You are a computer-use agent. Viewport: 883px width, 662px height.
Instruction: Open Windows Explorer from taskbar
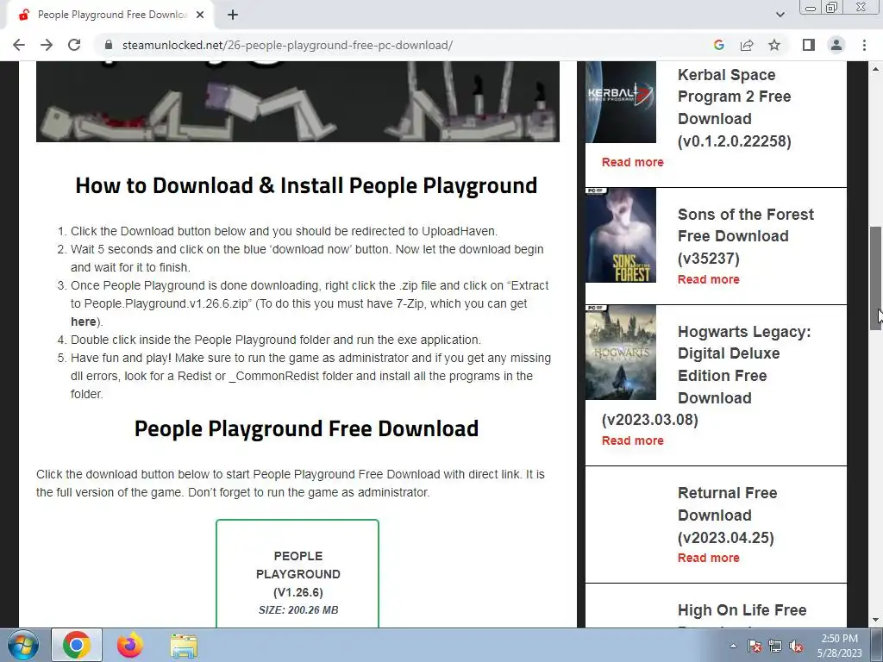184,645
